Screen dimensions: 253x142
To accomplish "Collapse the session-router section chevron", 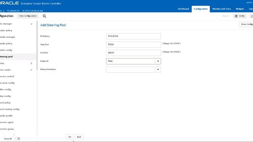I will 31,70.
